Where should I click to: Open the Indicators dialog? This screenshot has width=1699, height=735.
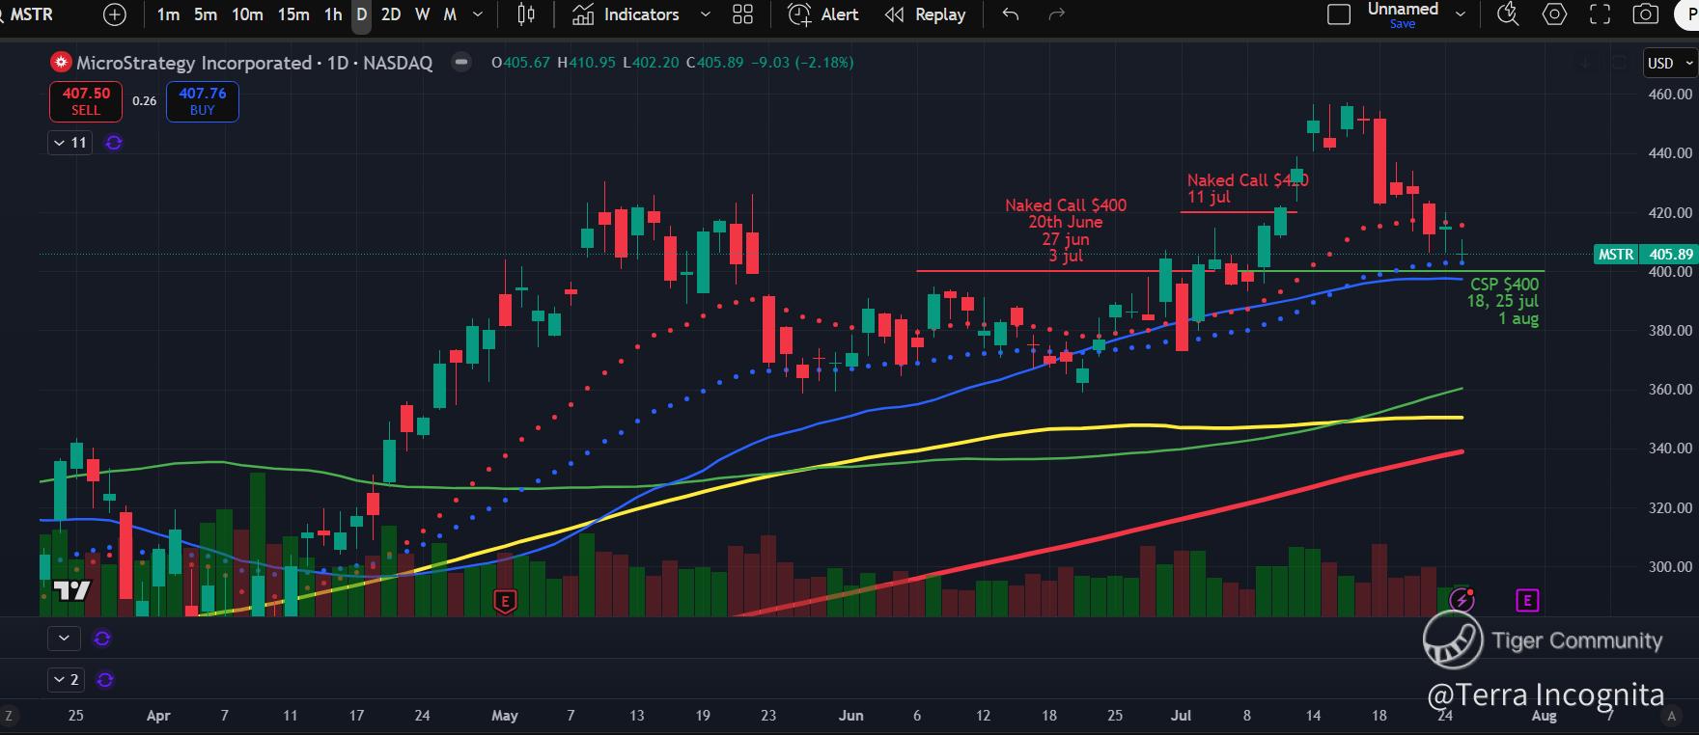tap(626, 14)
